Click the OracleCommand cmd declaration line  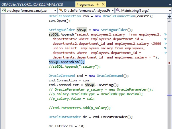(x=89, y=76)
